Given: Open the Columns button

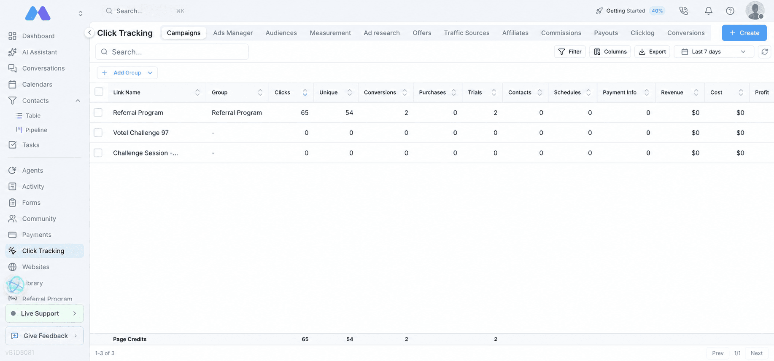Looking at the screenshot, I should (x=610, y=52).
